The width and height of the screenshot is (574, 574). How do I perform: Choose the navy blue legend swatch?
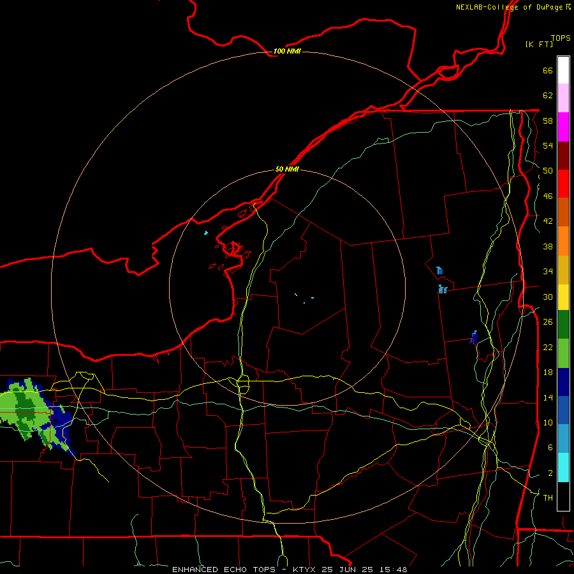pos(563,382)
